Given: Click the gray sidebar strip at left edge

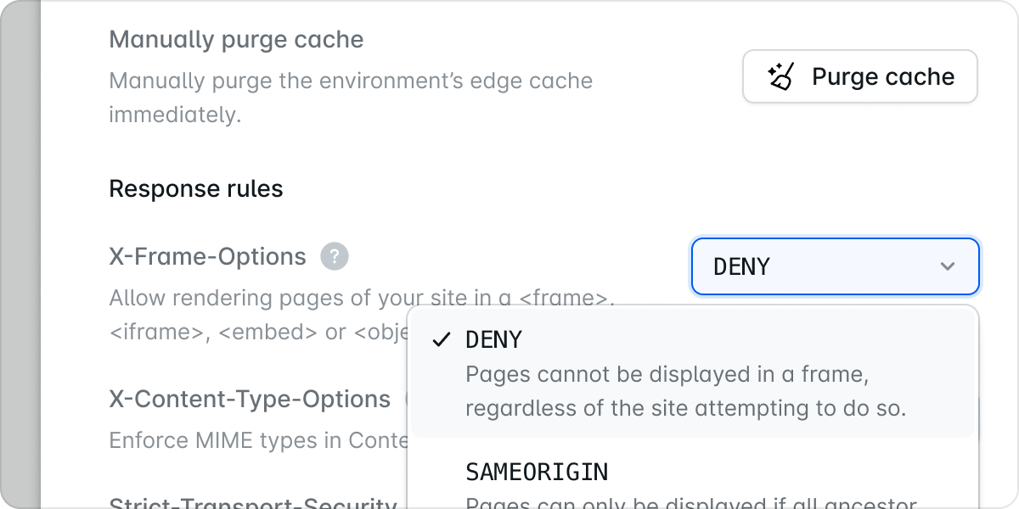Looking at the screenshot, I should pos(20,255).
